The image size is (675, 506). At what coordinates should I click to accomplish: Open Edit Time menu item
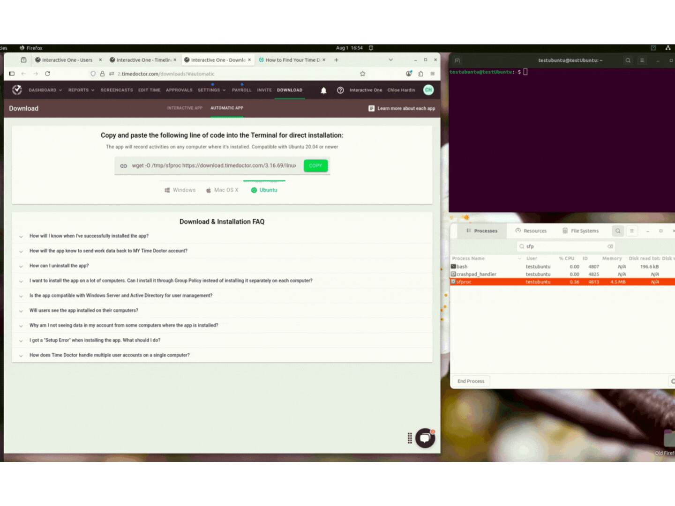(149, 90)
